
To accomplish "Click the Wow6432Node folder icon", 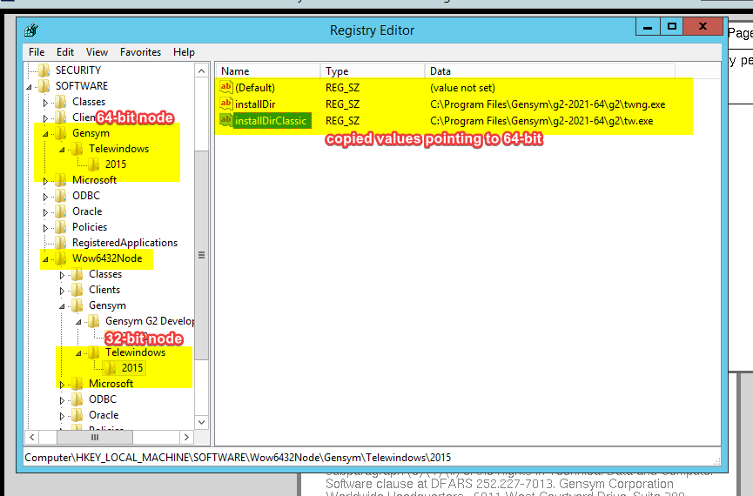I will (x=61, y=258).
